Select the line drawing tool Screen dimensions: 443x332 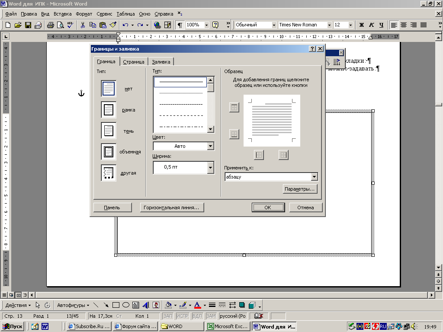click(x=96, y=305)
